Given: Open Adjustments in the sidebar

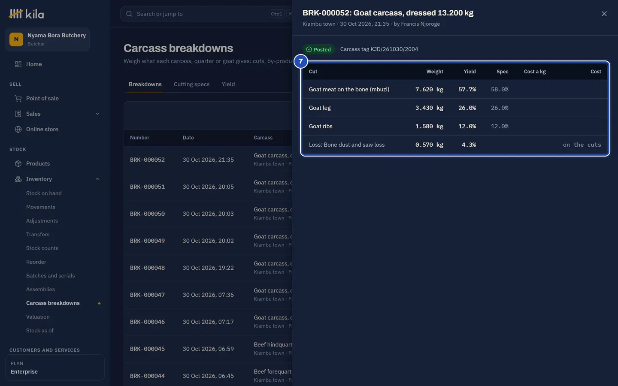Looking at the screenshot, I should (42, 220).
